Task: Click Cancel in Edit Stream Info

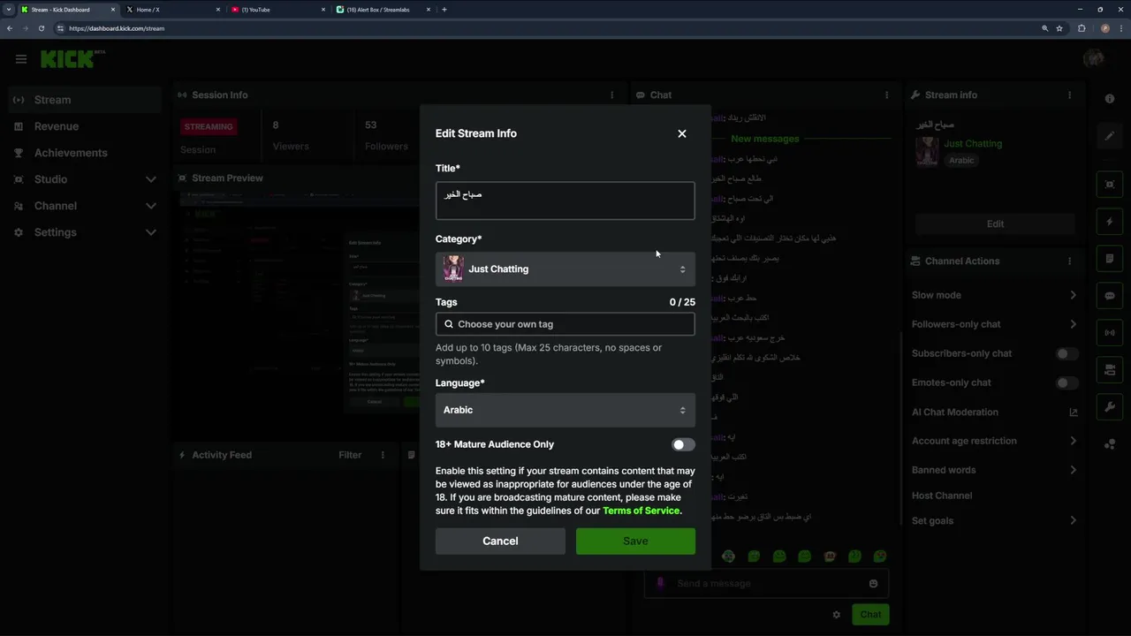Action: tap(500, 541)
